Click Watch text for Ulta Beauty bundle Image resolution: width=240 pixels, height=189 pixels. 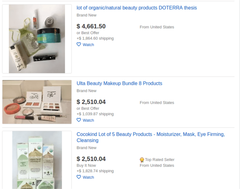click(x=88, y=121)
